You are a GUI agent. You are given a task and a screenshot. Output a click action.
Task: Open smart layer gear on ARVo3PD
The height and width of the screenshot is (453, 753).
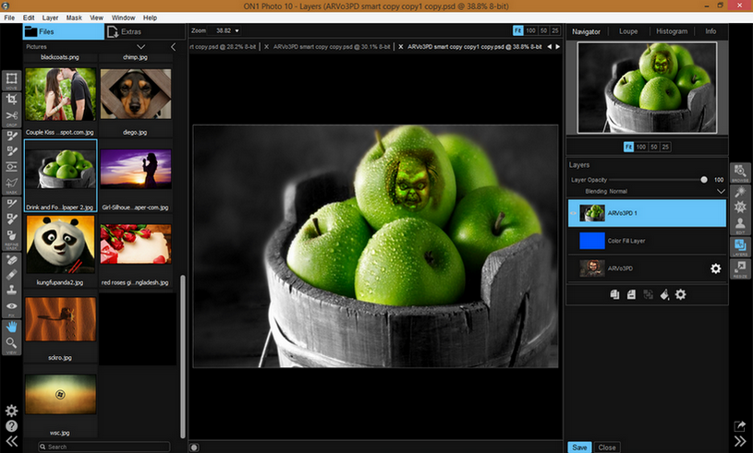pyautogui.click(x=715, y=268)
